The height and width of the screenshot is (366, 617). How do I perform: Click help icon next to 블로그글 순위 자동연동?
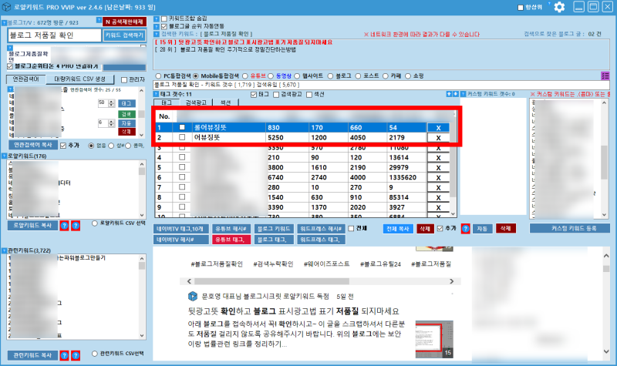[157, 26]
